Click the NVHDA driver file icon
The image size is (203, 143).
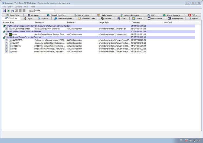pos(10,43)
